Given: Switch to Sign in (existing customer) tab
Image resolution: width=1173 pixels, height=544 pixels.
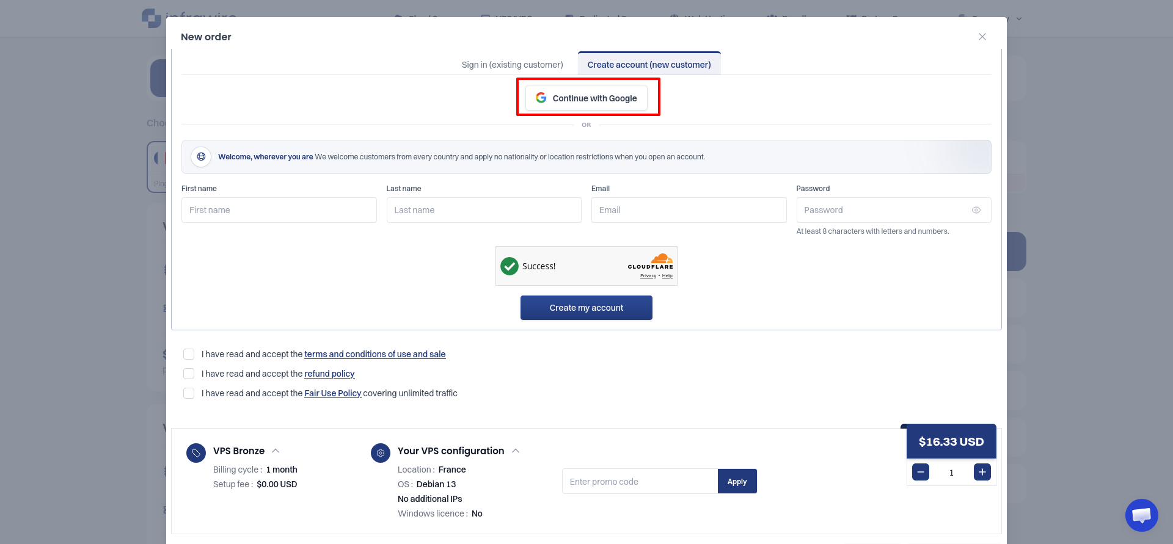Looking at the screenshot, I should coord(512,65).
